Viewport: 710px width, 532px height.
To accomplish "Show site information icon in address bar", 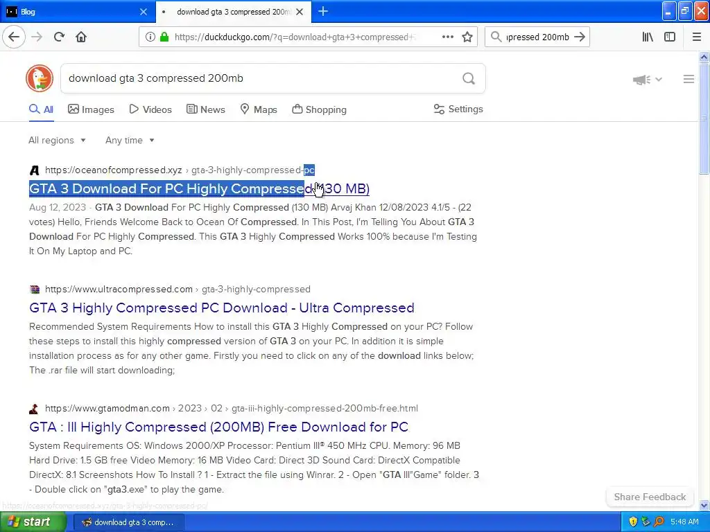I will [150, 37].
